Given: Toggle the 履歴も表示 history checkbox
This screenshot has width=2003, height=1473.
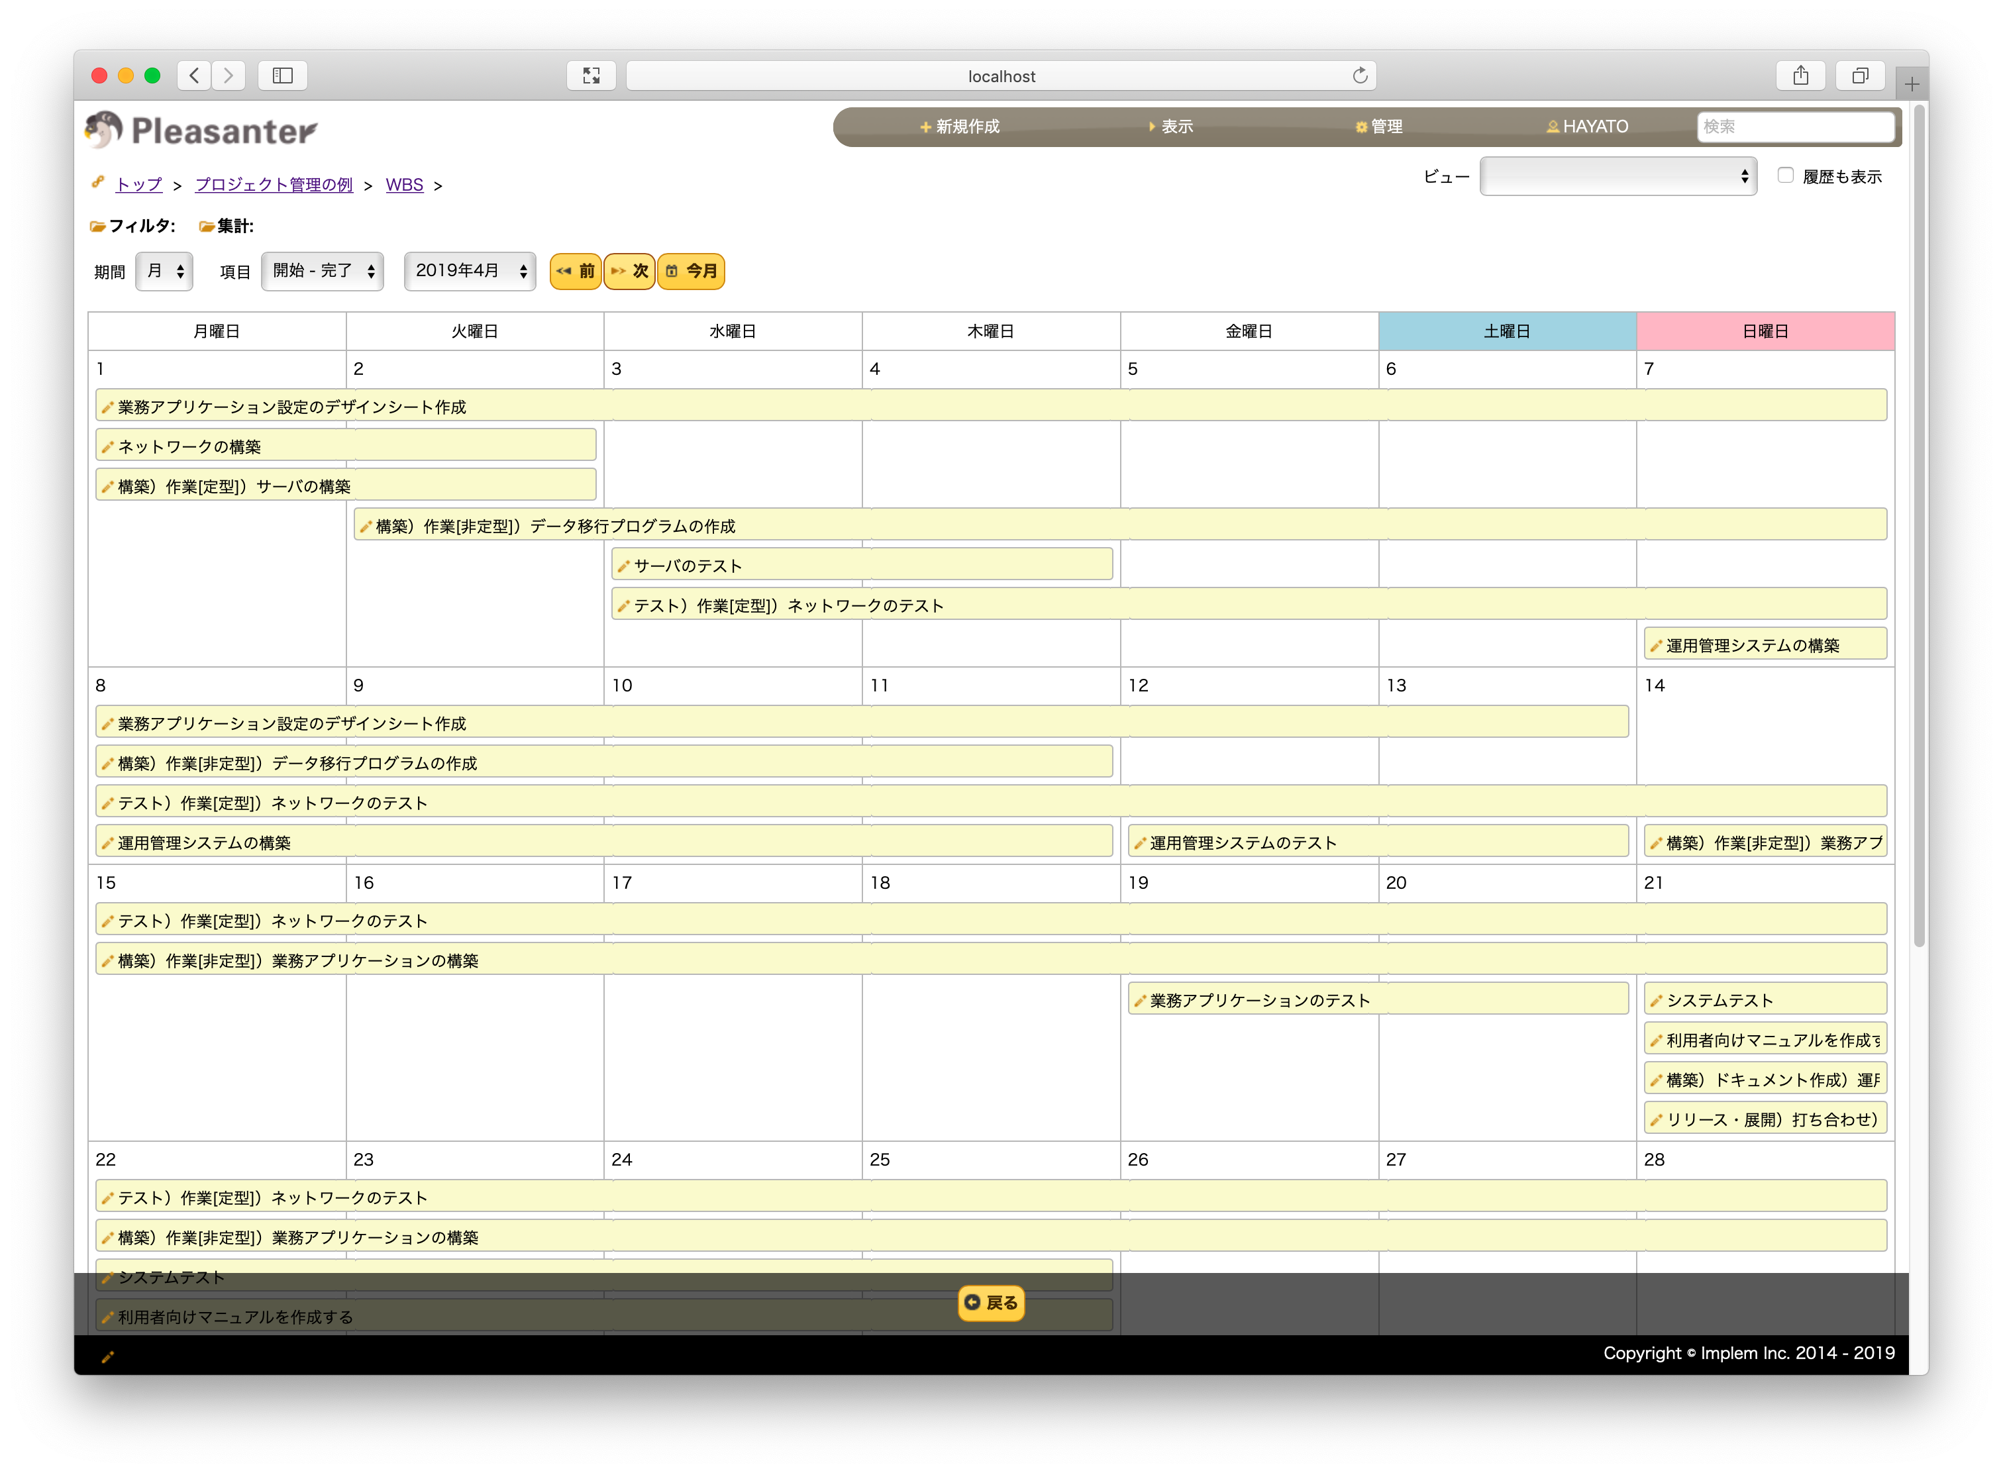Looking at the screenshot, I should click(1784, 176).
